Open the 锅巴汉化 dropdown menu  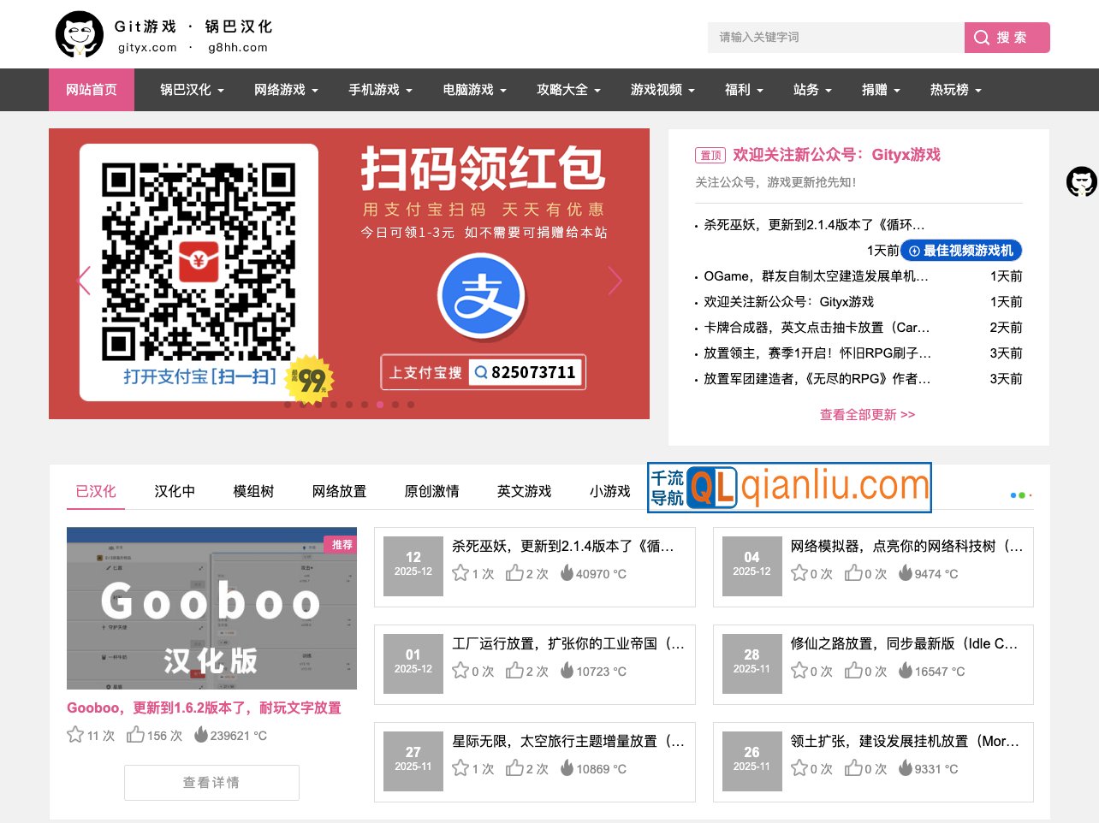click(x=189, y=90)
